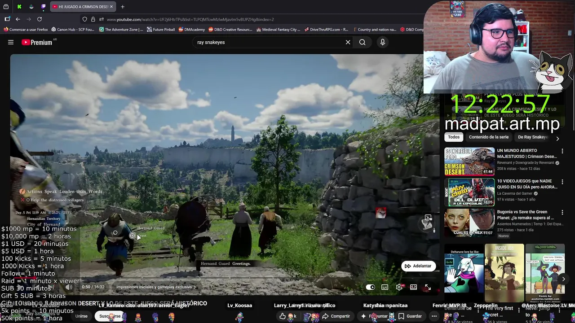Click the 0:50 / 16:32 time display
Screen dimensions: 575x323
pyautogui.click(x=93, y=287)
